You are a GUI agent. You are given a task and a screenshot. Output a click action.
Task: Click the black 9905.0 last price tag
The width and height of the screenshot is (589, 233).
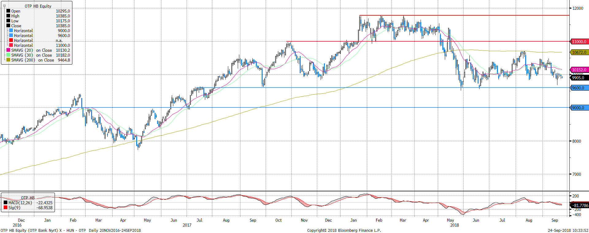tap(579, 78)
